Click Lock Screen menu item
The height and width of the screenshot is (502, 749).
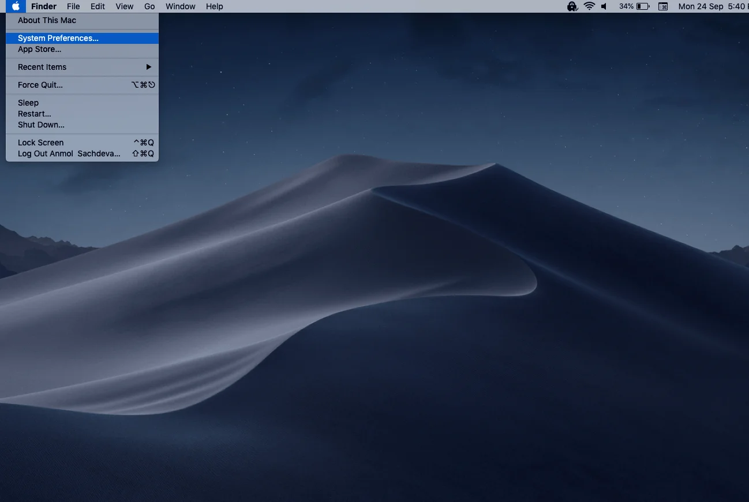coord(40,143)
